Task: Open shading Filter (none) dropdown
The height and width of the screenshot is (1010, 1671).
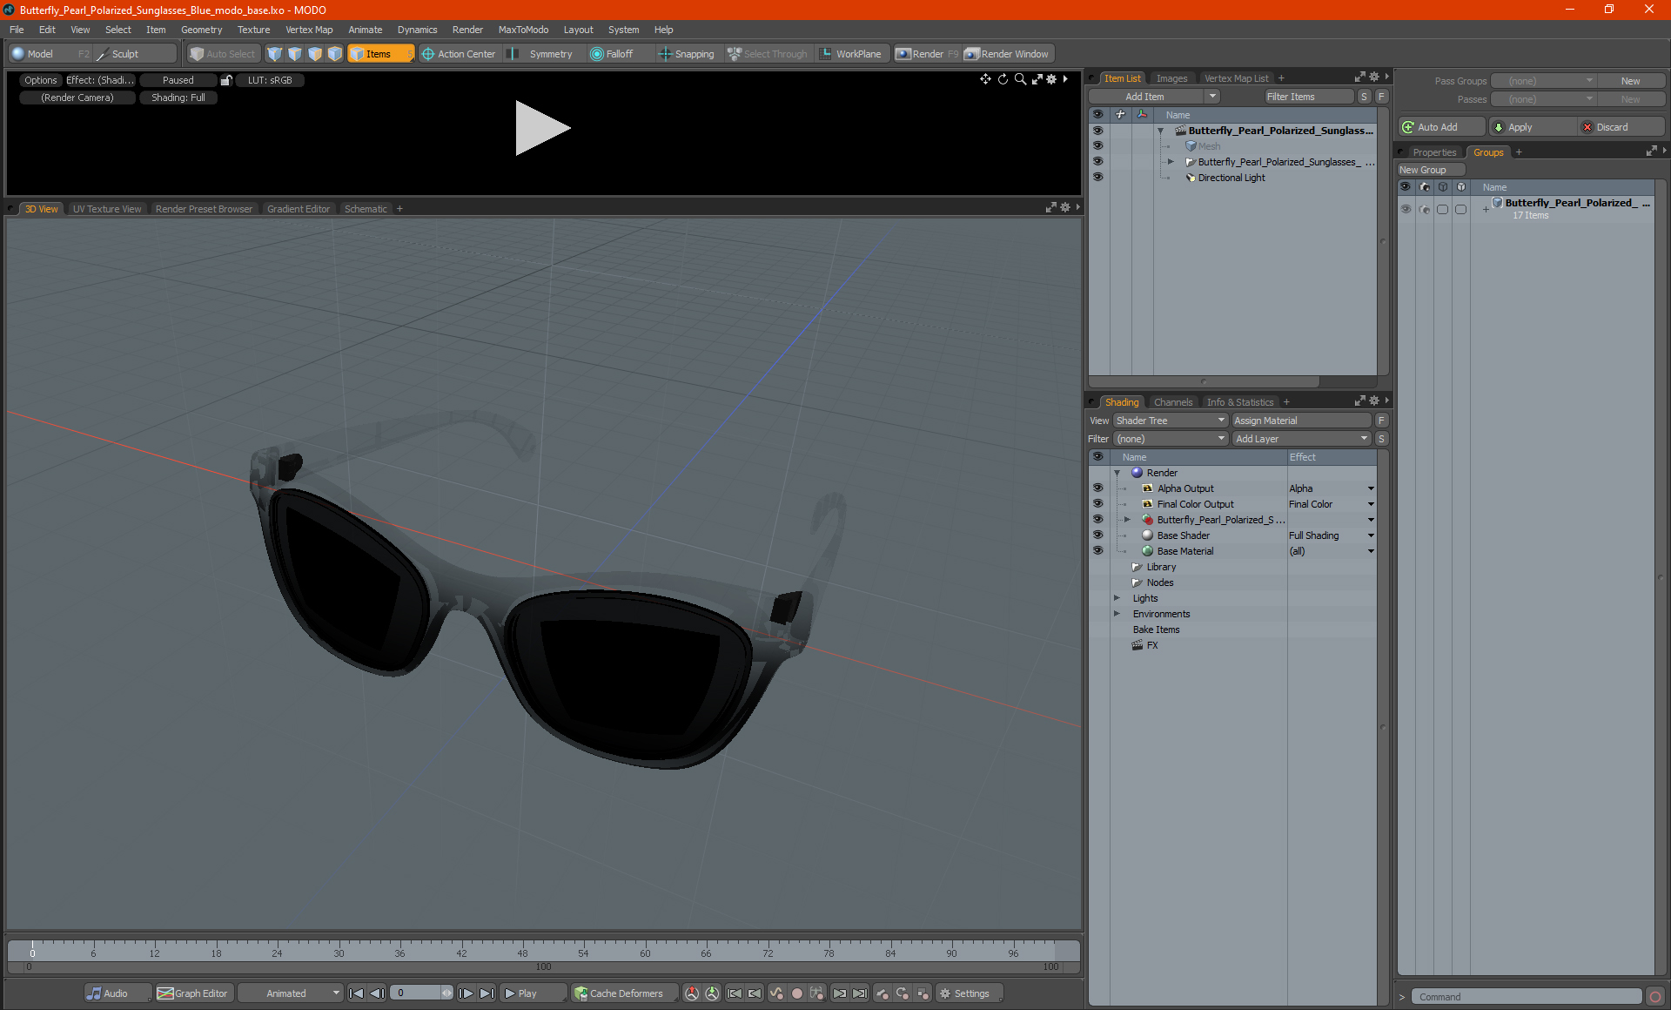Action: (1170, 439)
